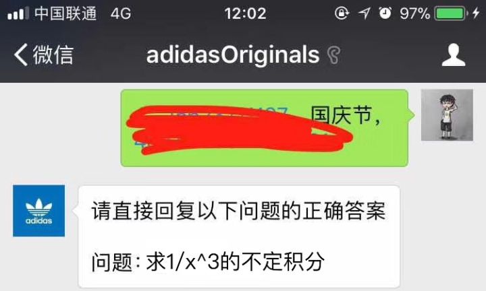The image size is (486, 291).
Task: Tap the location arrow status icon
Action: (364, 13)
